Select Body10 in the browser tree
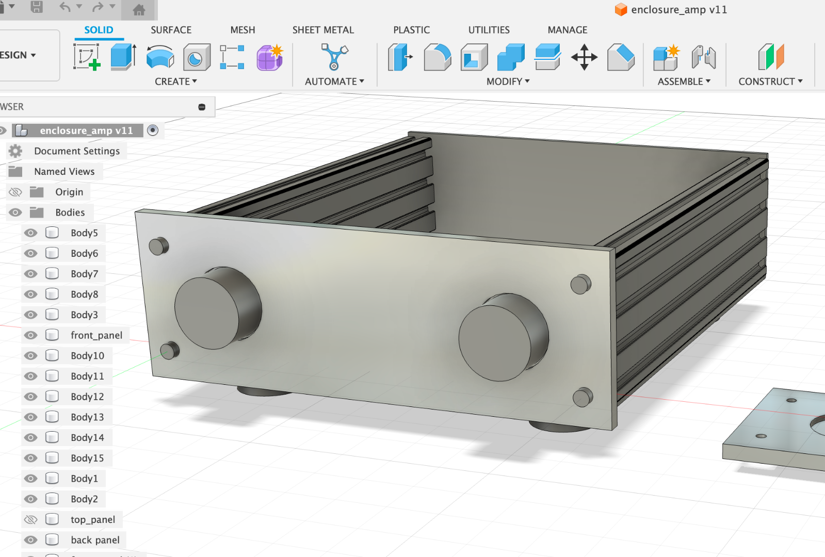825x557 pixels. tap(87, 356)
